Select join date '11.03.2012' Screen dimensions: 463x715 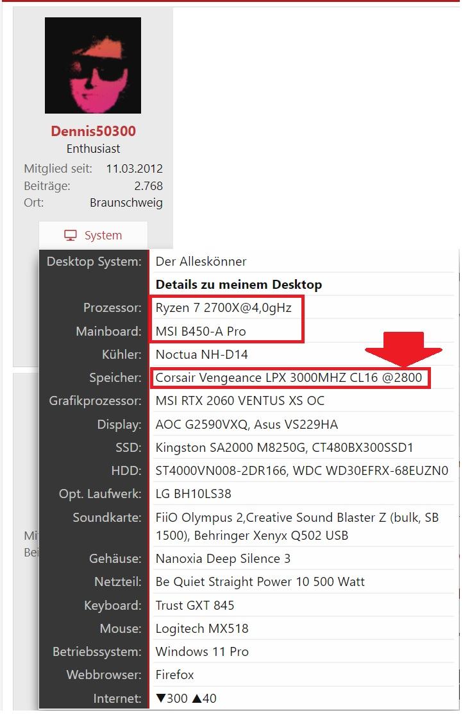click(x=135, y=169)
